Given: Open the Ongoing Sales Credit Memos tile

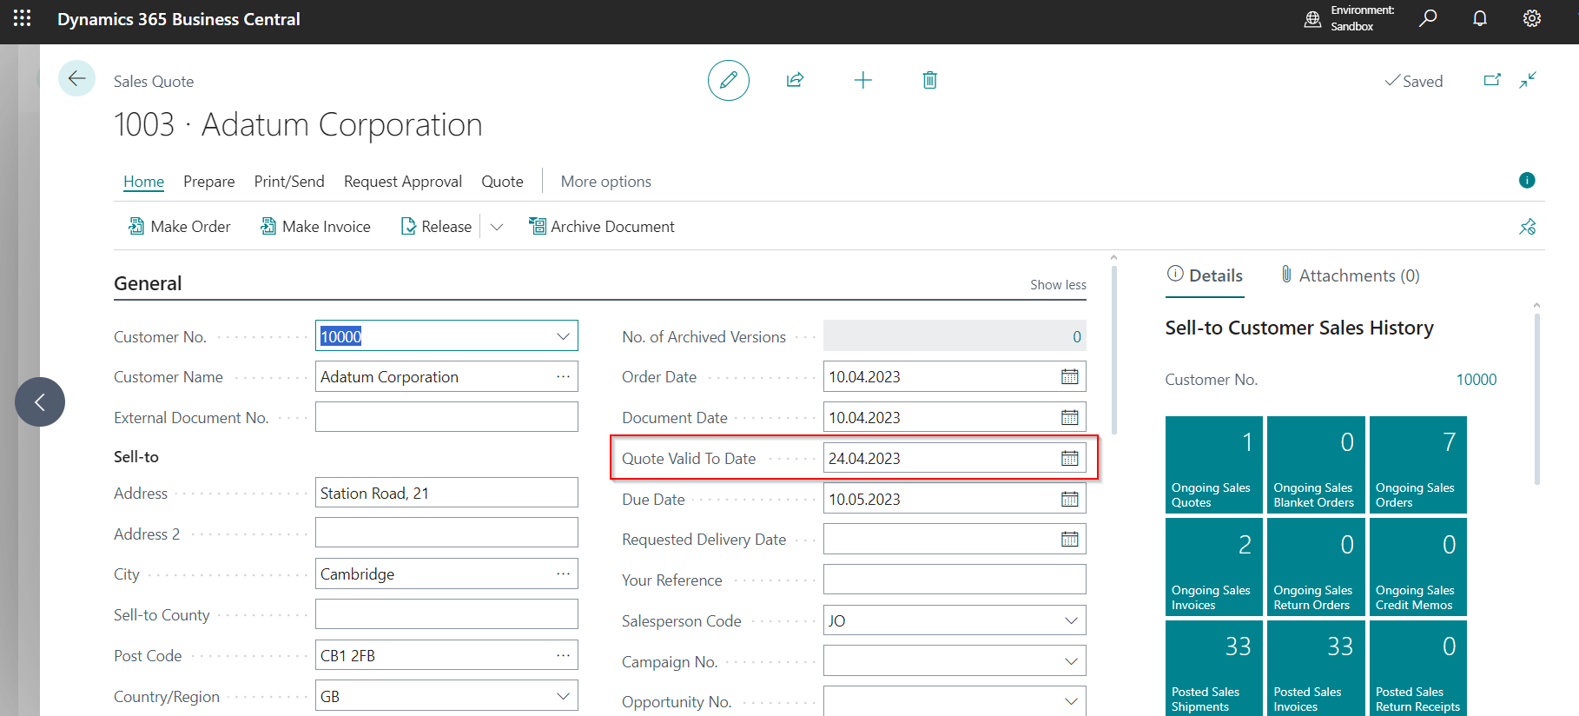Looking at the screenshot, I should point(1418,567).
